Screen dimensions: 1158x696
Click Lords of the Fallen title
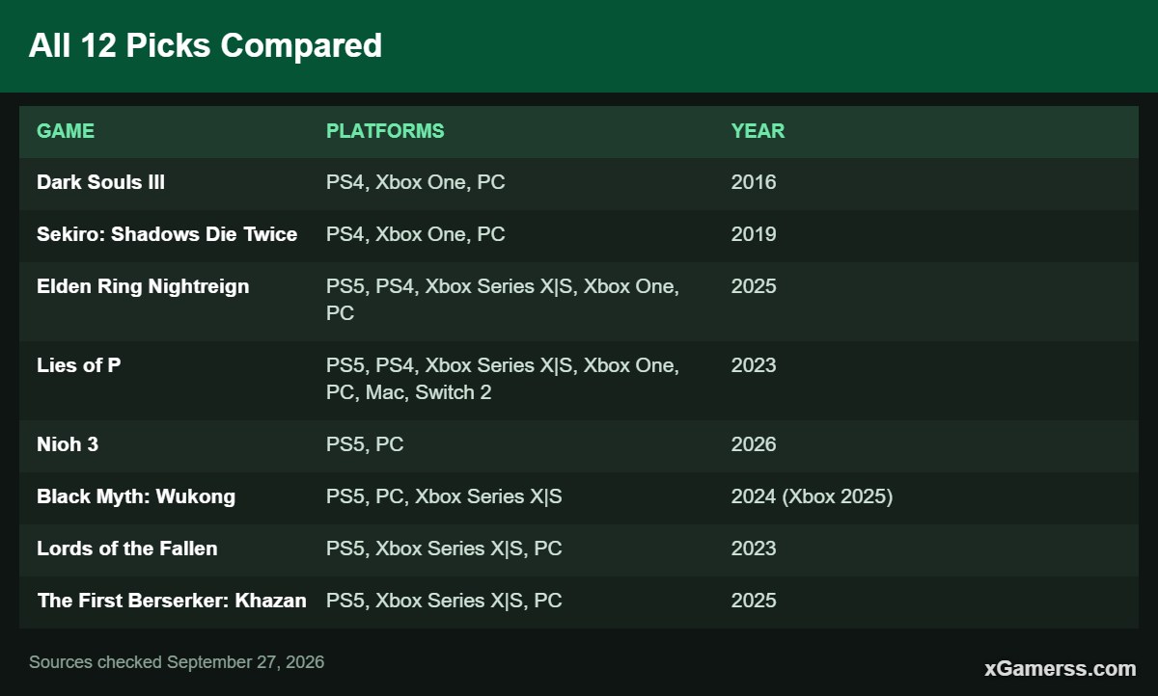click(x=127, y=549)
